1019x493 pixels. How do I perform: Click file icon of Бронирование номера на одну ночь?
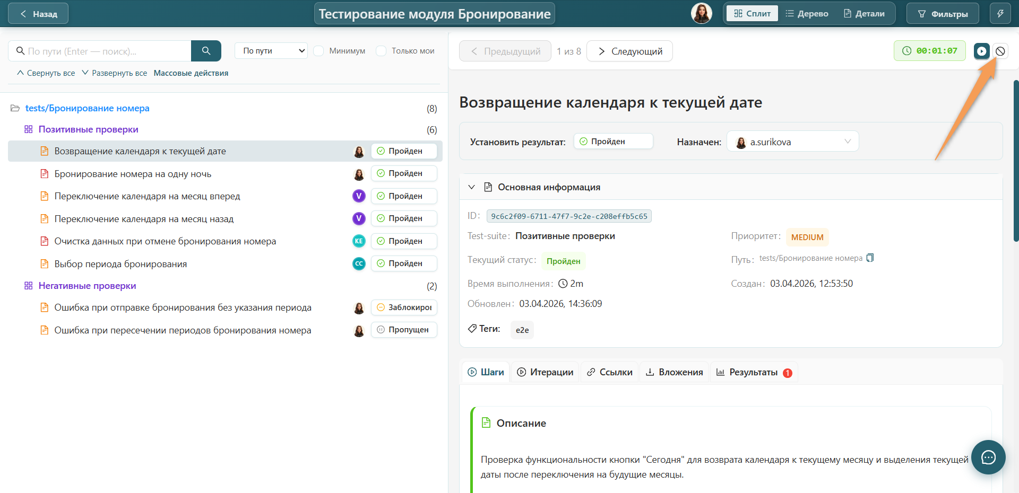(x=45, y=174)
